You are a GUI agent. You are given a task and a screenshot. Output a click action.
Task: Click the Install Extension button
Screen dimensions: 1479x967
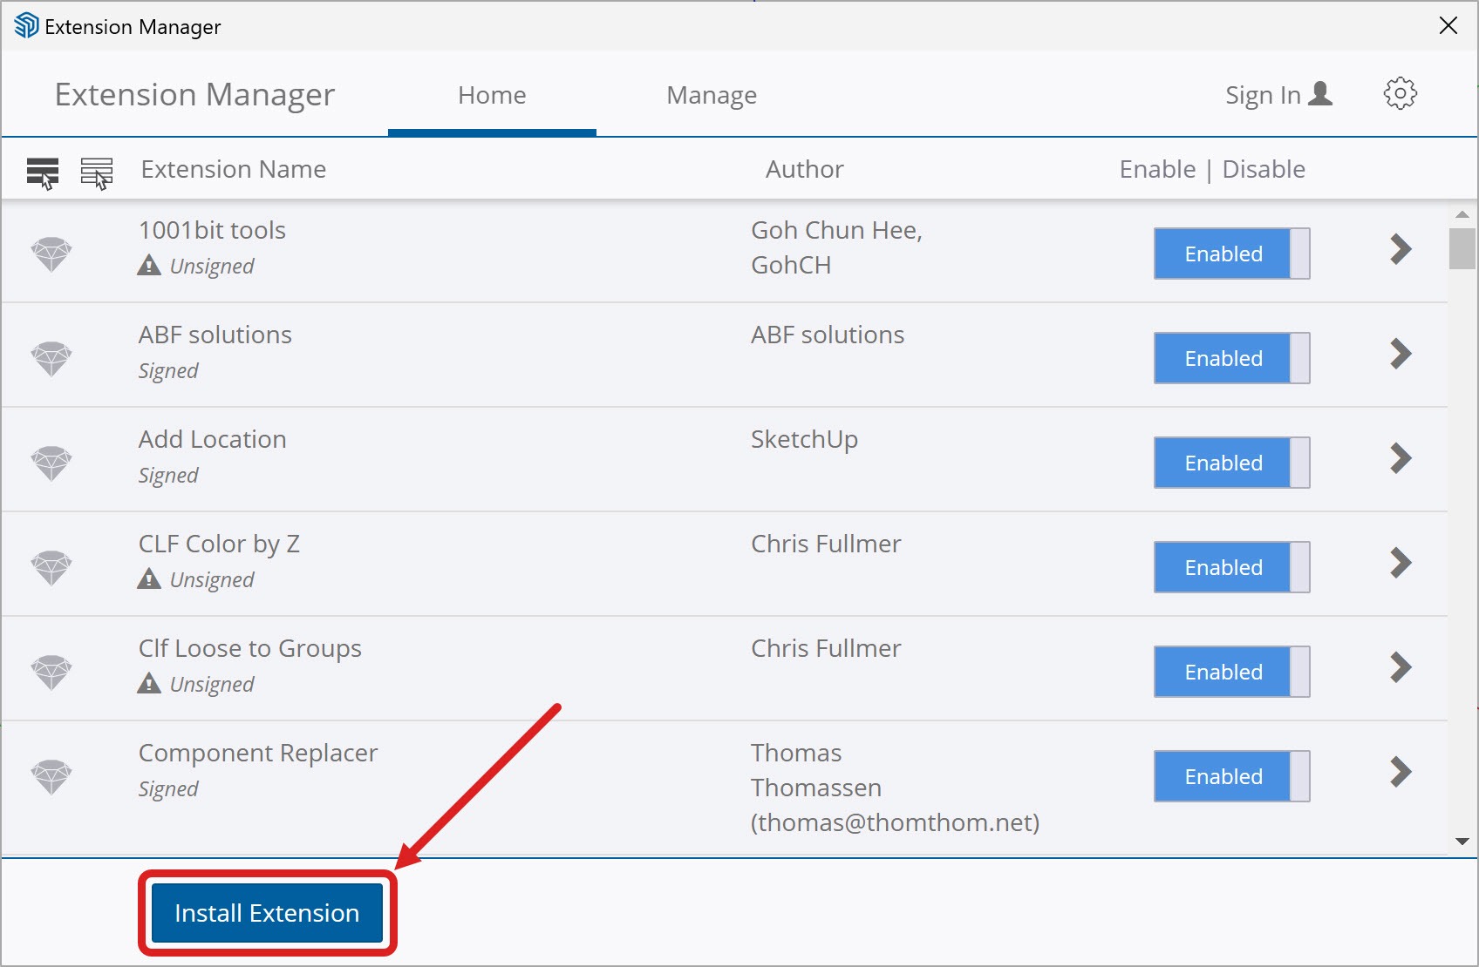click(x=267, y=913)
